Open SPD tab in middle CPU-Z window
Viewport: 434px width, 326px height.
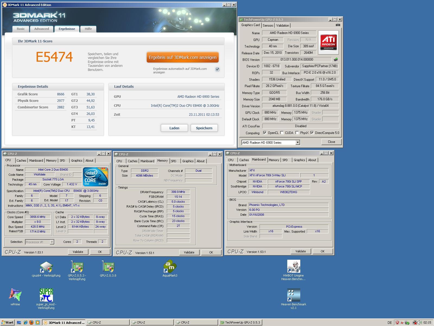[x=174, y=161]
